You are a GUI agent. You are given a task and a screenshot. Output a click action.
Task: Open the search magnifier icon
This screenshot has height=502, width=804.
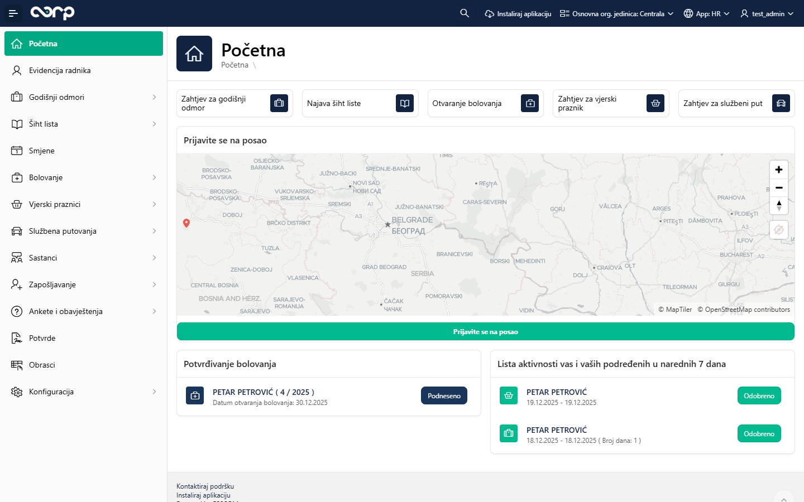pyautogui.click(x=465, y=13)
